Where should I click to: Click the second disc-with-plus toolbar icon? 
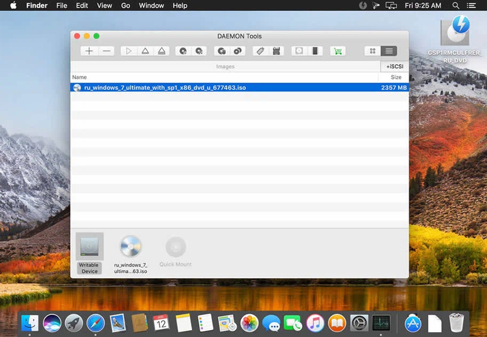coord(199,51)
